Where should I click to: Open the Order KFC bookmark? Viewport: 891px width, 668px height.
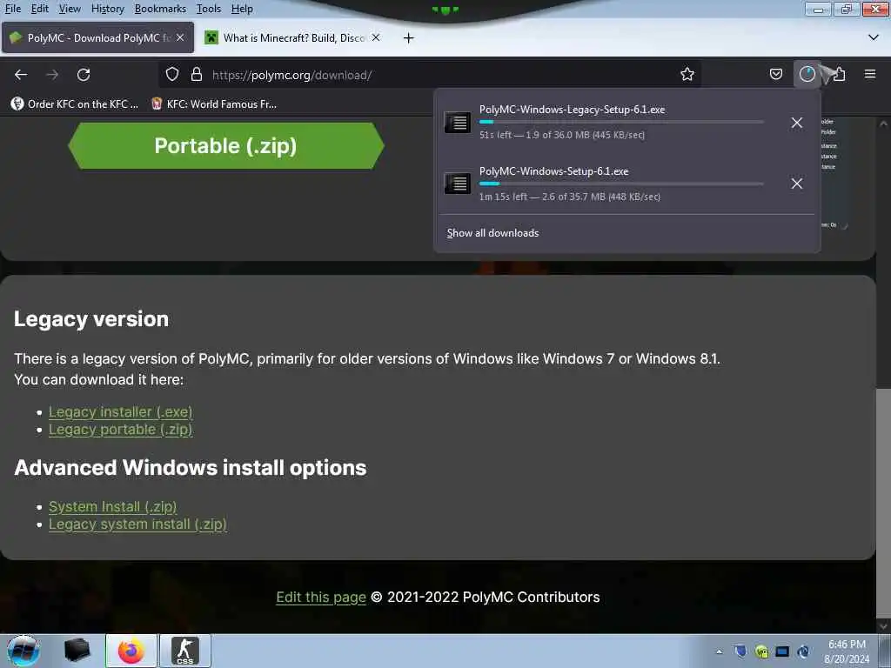click(75, 104)
